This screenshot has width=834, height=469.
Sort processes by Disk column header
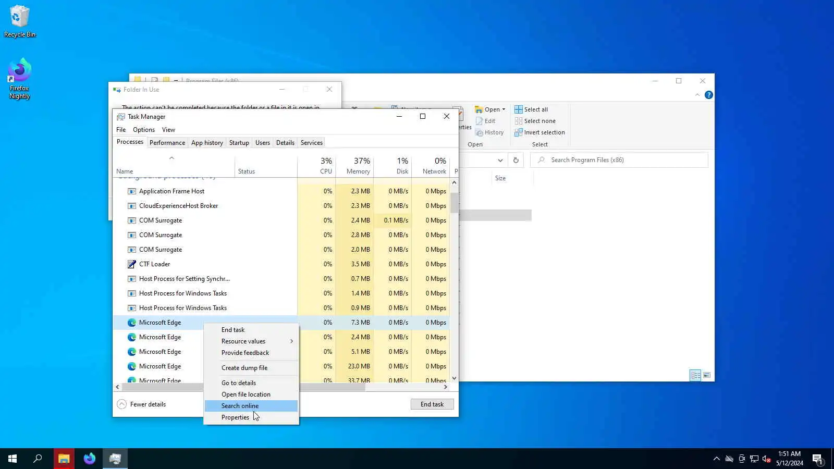pyautogui.click(x=393, y=166)
